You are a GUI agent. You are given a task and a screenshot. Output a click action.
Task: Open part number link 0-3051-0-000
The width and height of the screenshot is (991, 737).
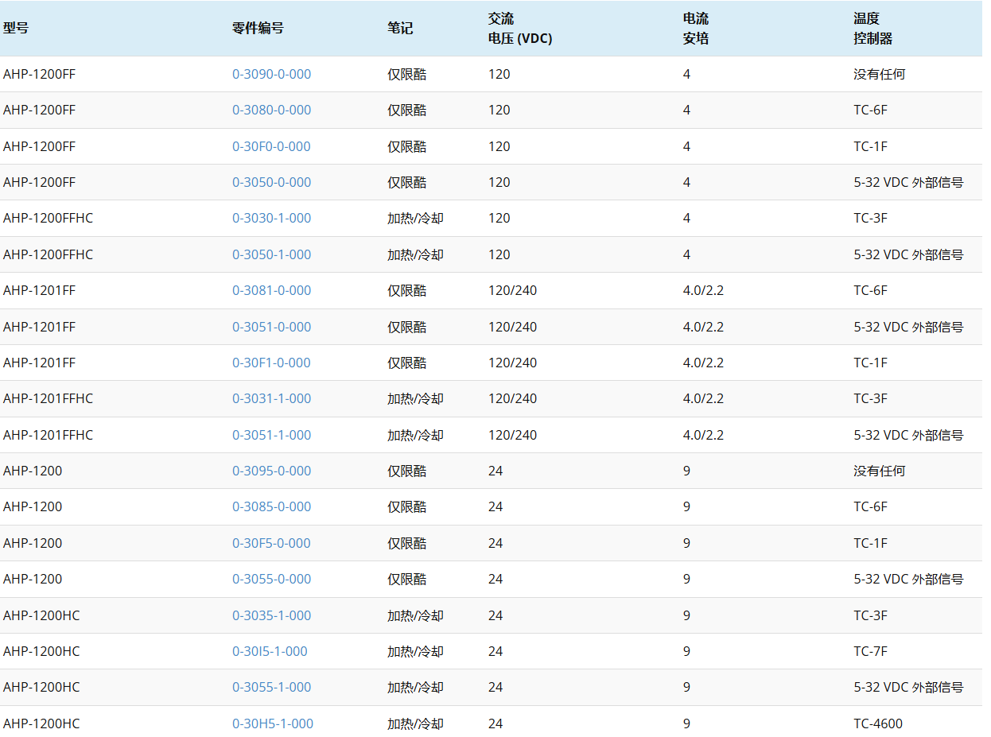pyautogui.click(x=271, y=327)
